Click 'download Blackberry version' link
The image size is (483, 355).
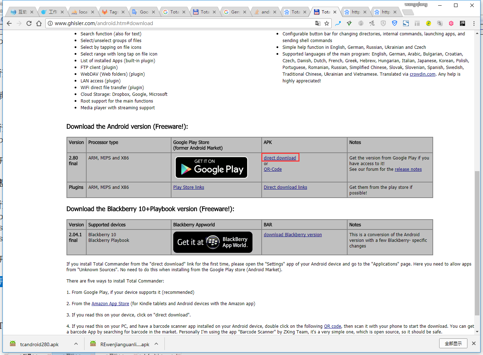[x=293, y=234]
